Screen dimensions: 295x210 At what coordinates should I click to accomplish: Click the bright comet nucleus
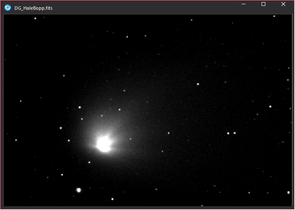(x=103, y=144)
